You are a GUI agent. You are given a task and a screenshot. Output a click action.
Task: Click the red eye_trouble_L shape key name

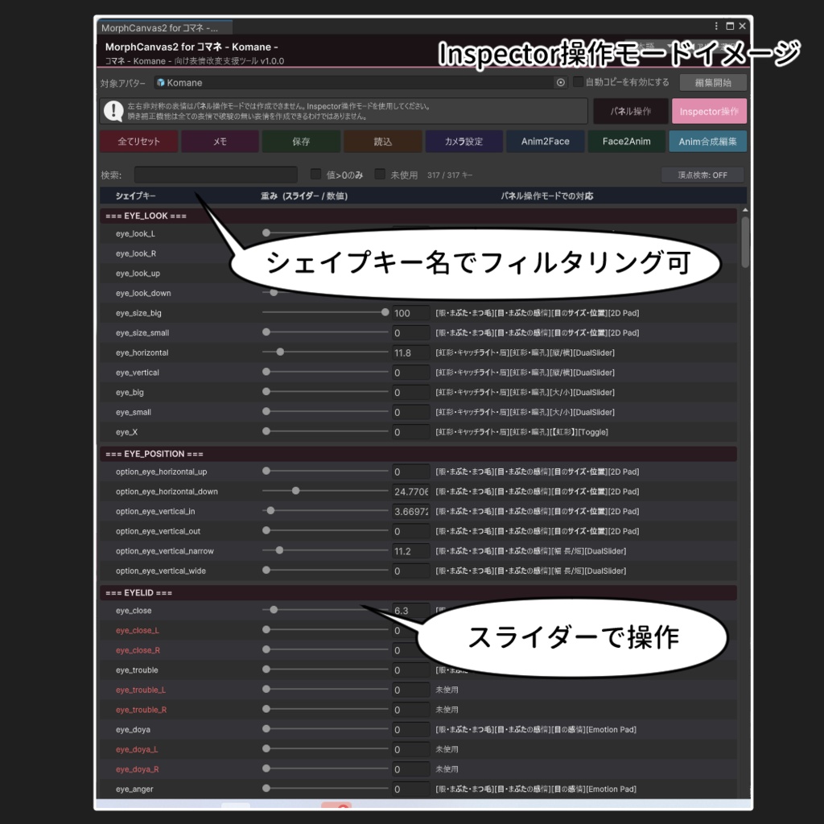[x=141, y=690]
